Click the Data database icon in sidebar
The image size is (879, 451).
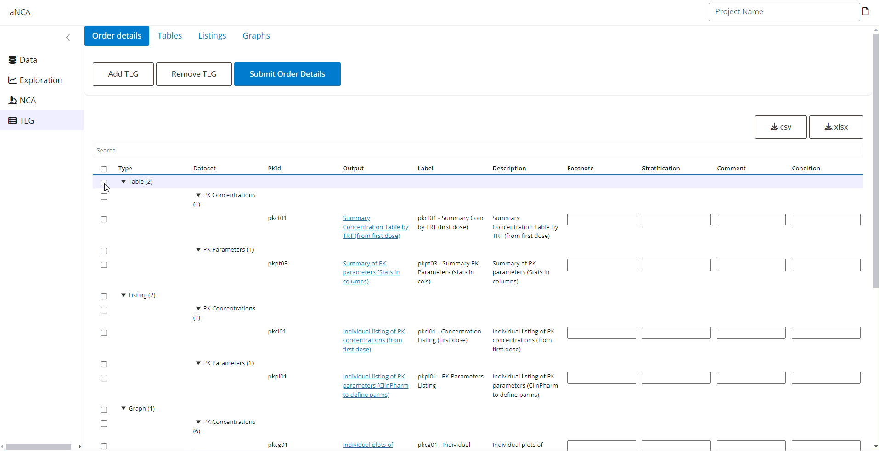coord(12,60)
